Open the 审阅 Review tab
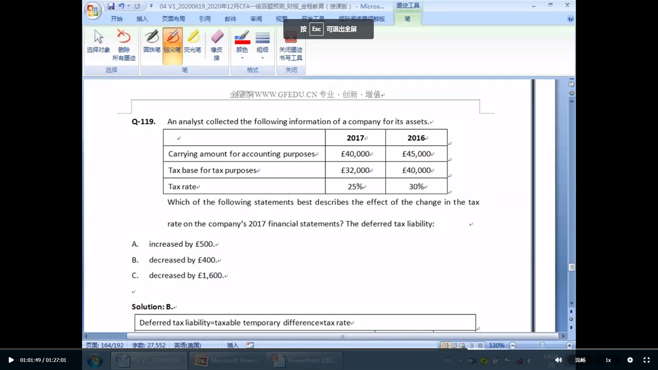The image size is (658, 370). pyautogui.click(x=256, y=19)
